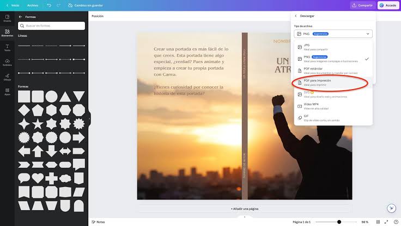
Task: Select the book spine strip
Action: coord(245,116)
